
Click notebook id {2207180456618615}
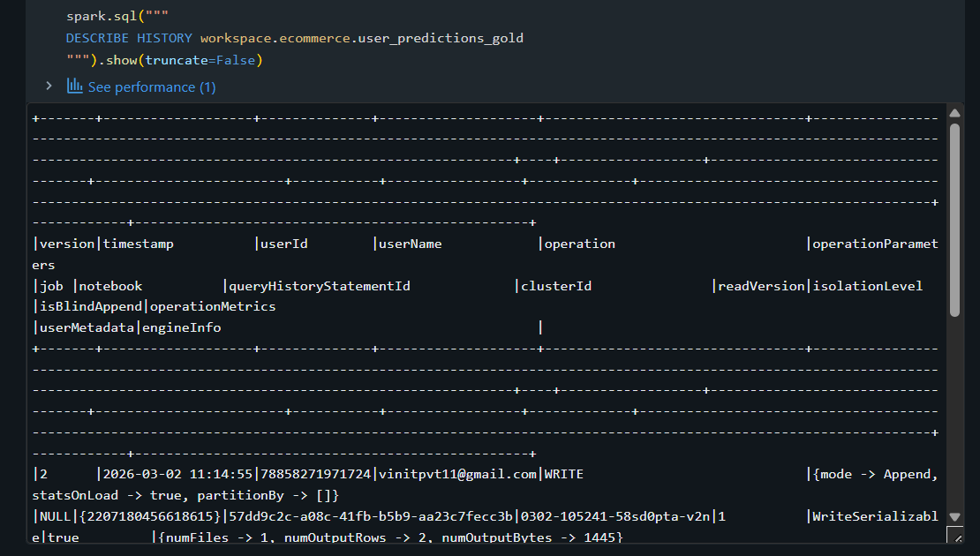point(150,516)
